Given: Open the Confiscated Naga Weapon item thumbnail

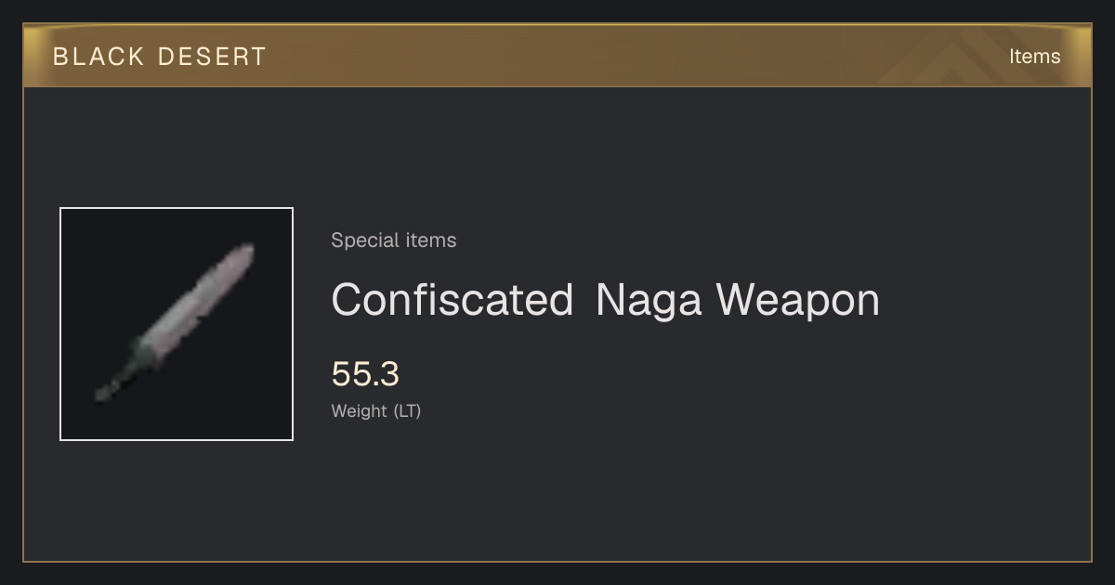Looking at the screenshot, I should coord(177,324).
